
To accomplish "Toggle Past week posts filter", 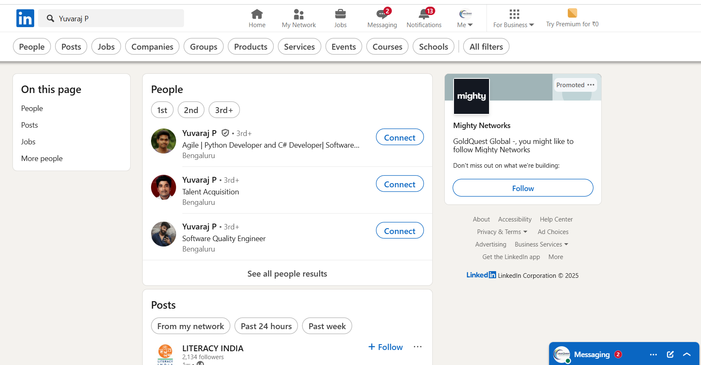I will pyautogui.click(x=327, y=326).
